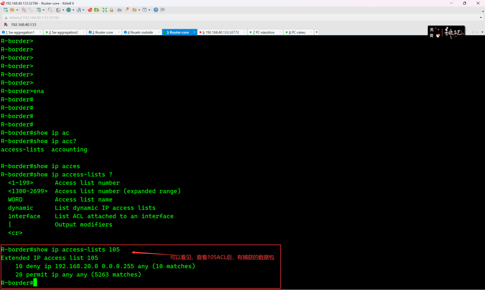Click the globe encoding icon
Viewport: 485px width, 290px height.
pos(69,10)
